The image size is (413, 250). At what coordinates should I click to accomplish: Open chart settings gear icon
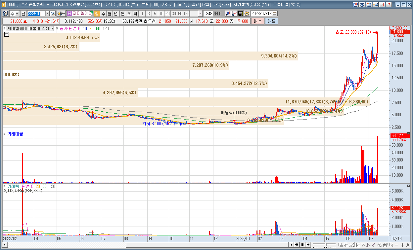point(247,14)
